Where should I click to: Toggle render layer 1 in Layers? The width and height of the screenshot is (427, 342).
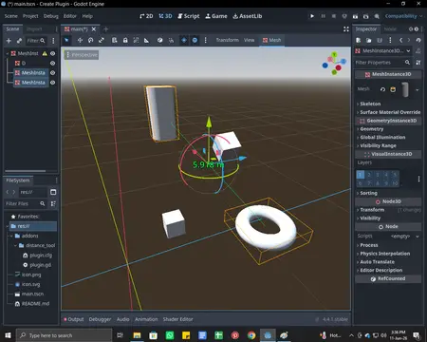(360, 175)
